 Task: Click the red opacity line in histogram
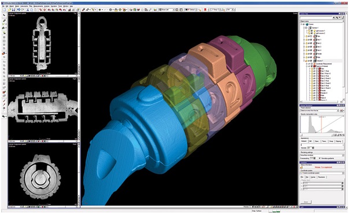click(321, 125)
